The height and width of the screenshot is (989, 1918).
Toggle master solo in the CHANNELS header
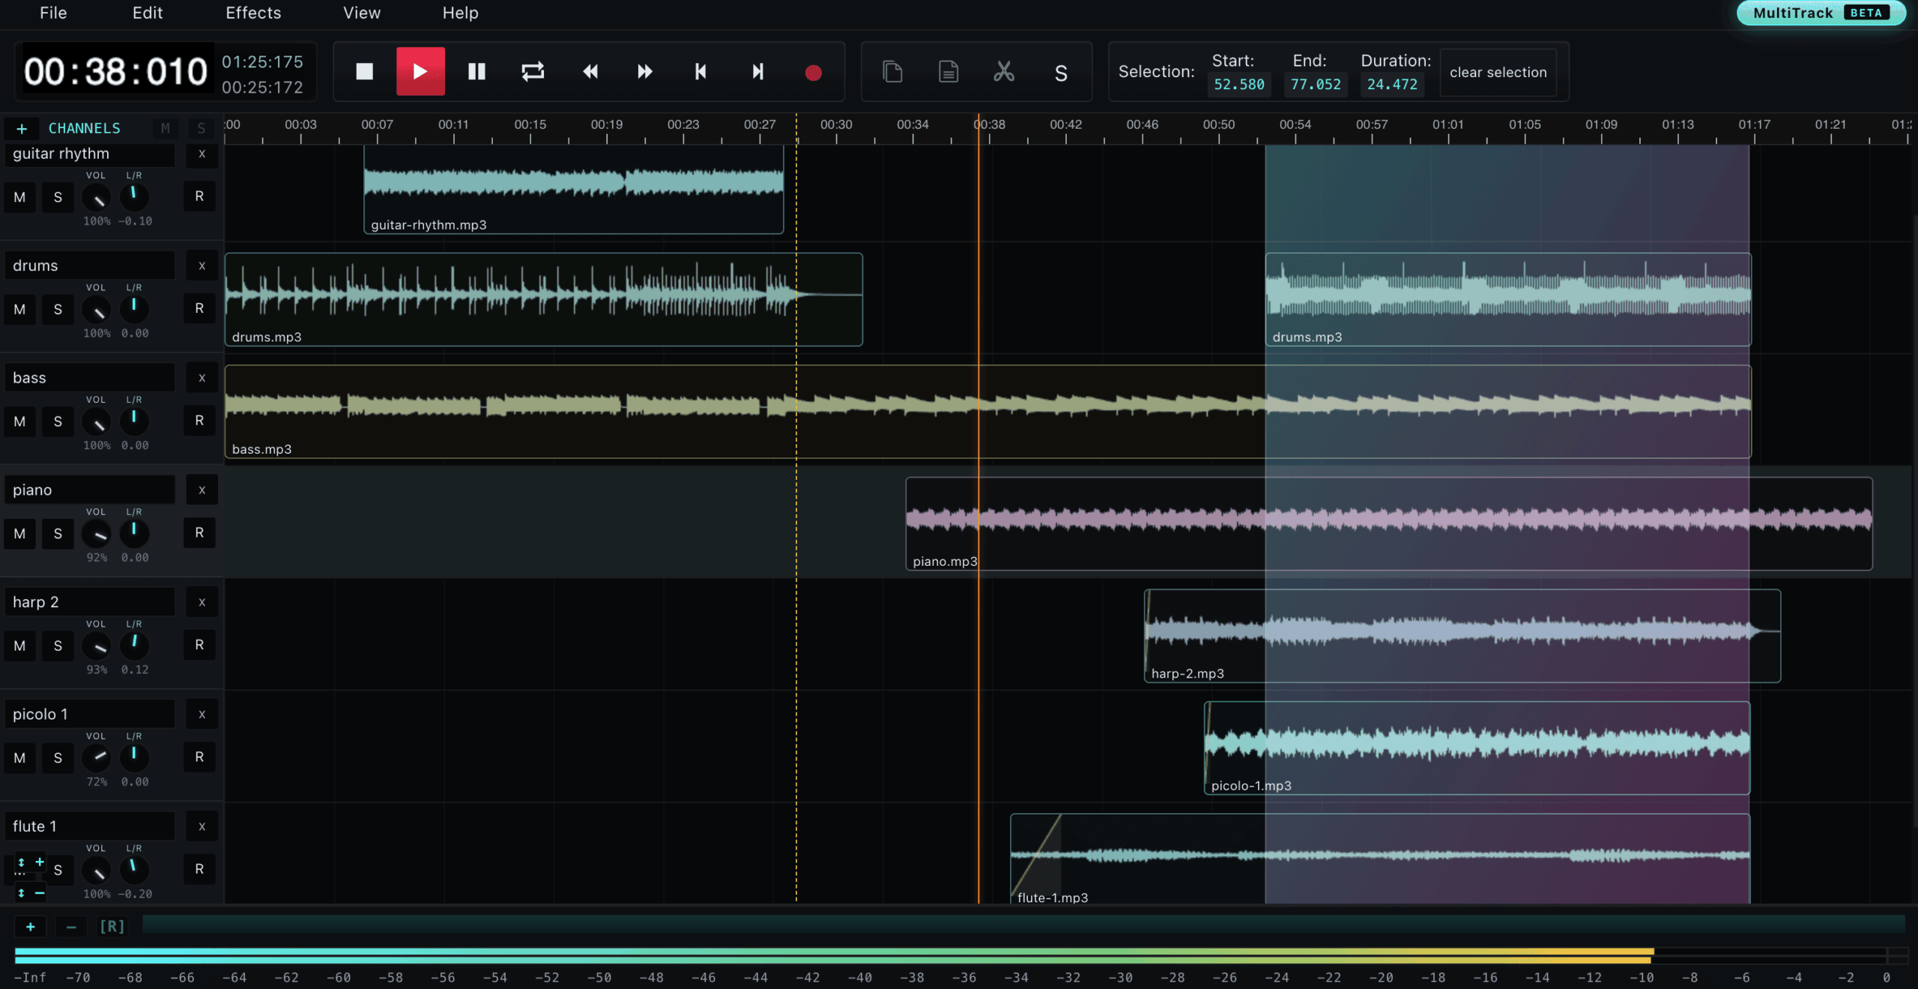tap(201, 129)
